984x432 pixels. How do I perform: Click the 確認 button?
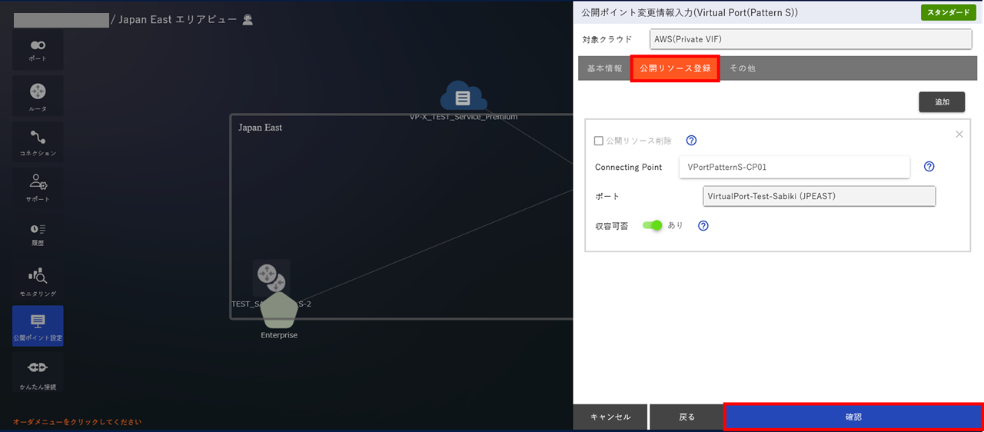[853, 417]
